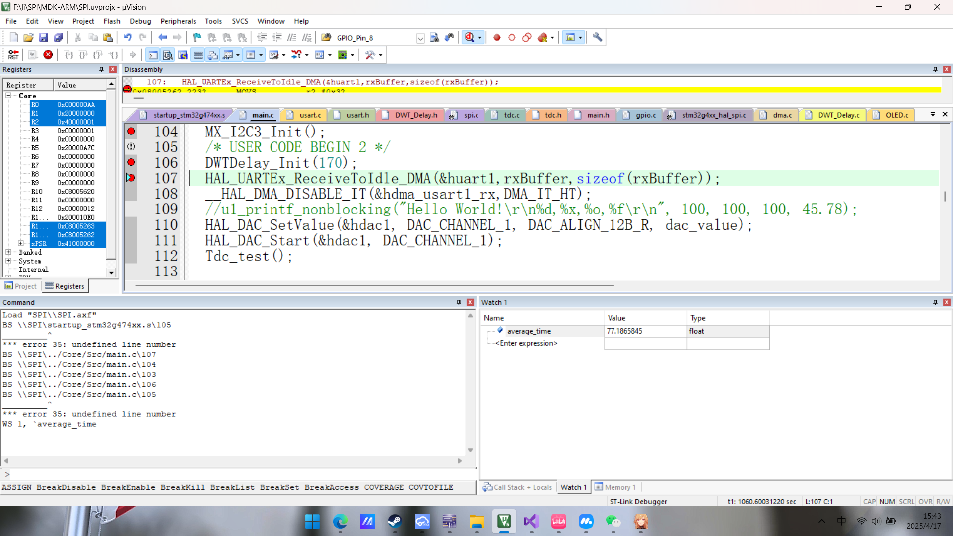Click the Save file icon
The width and height of the screenshot is (953, 536).
[43, 37]
